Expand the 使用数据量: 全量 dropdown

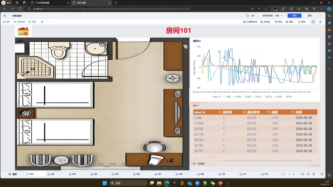click(273, 16)
